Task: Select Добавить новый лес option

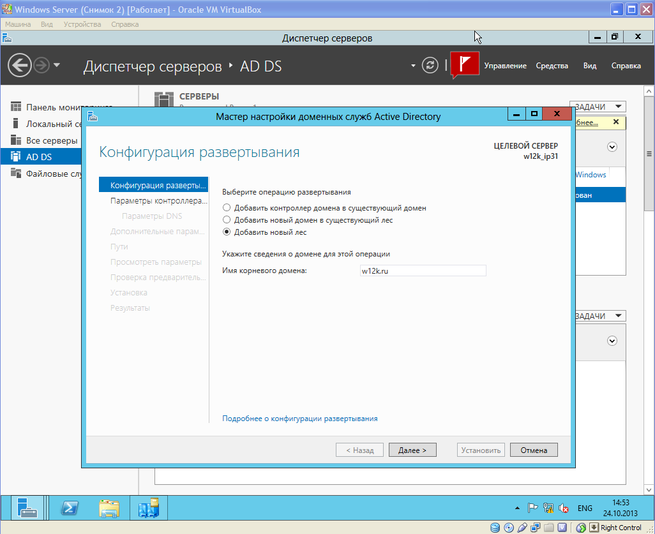Action: coord(227,232)
